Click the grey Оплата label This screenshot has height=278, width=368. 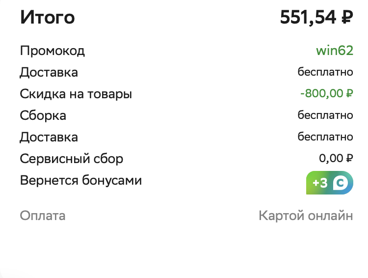[x=42, y=216]
